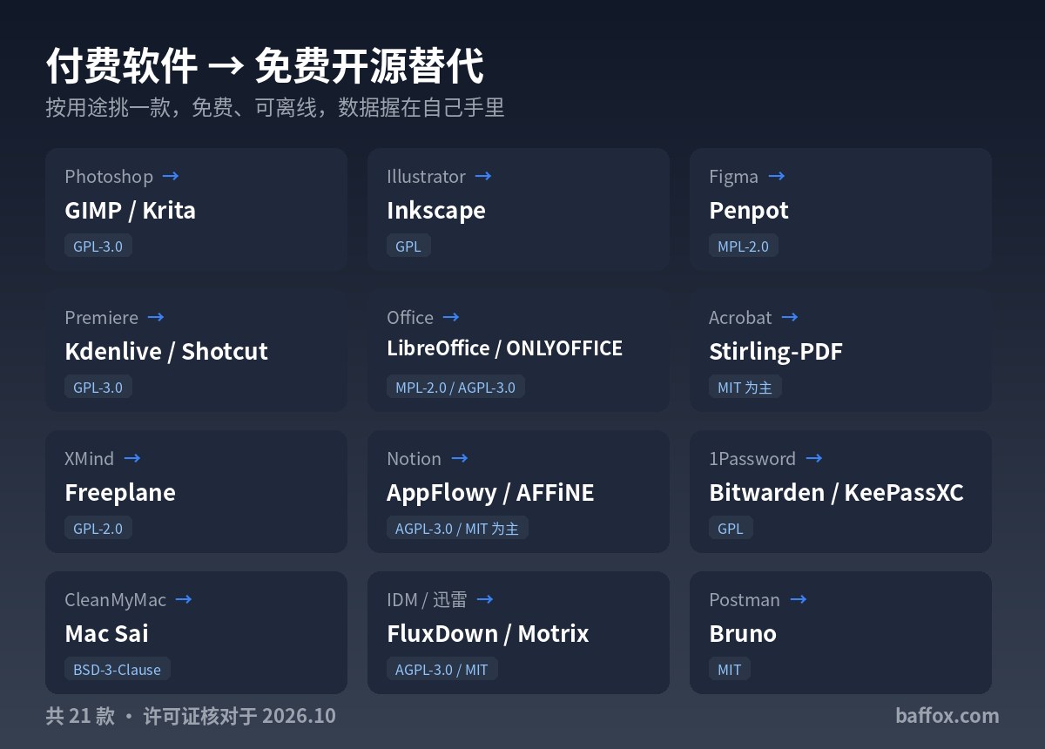Image resolution: width=1045 pixels, height=749 pixels.
Task: Click the baffox.com text
Action: [x=947, y=715]
